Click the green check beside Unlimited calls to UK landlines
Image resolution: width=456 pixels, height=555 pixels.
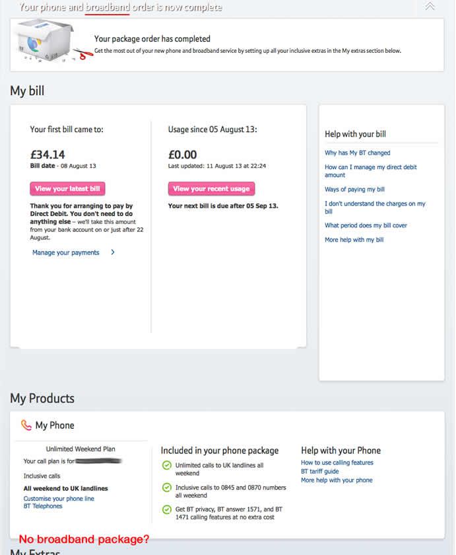(x=166, y=465)
